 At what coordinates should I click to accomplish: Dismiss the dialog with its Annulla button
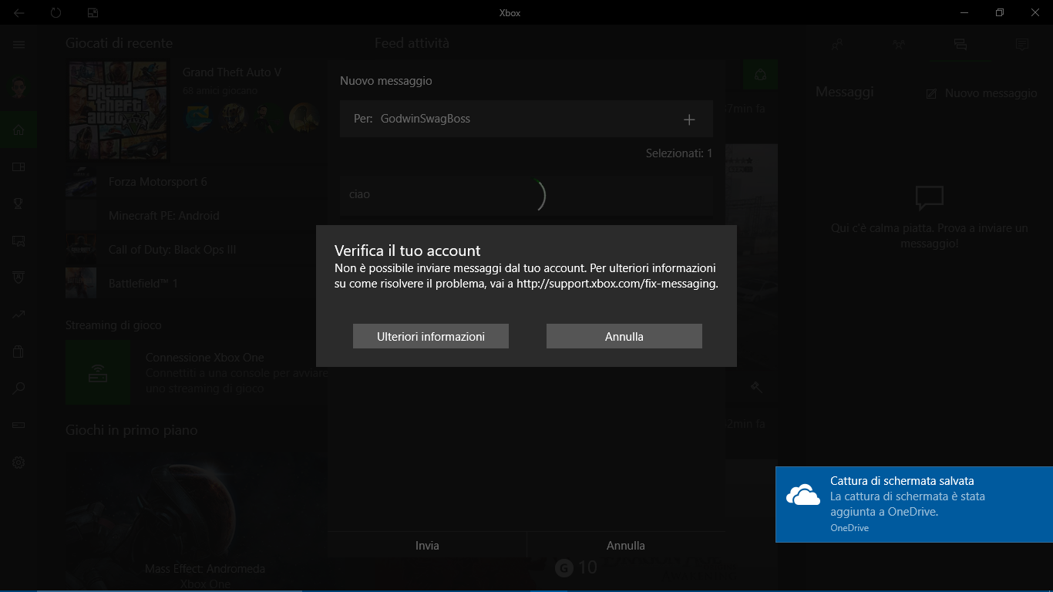(x=624, y=336)
